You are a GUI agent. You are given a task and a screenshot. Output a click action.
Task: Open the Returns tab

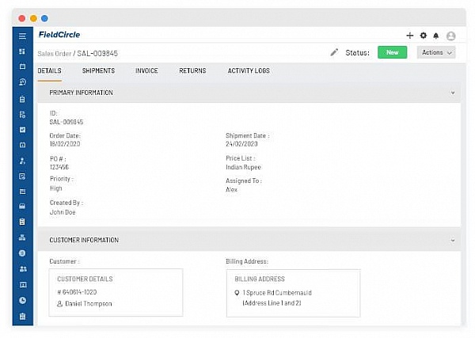(x=192, y=71)
